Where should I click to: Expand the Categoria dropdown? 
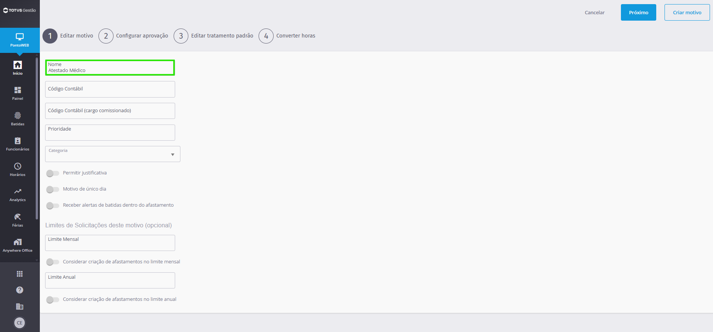tap(113, 154)
